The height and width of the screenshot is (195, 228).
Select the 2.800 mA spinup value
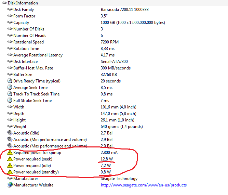109,153
